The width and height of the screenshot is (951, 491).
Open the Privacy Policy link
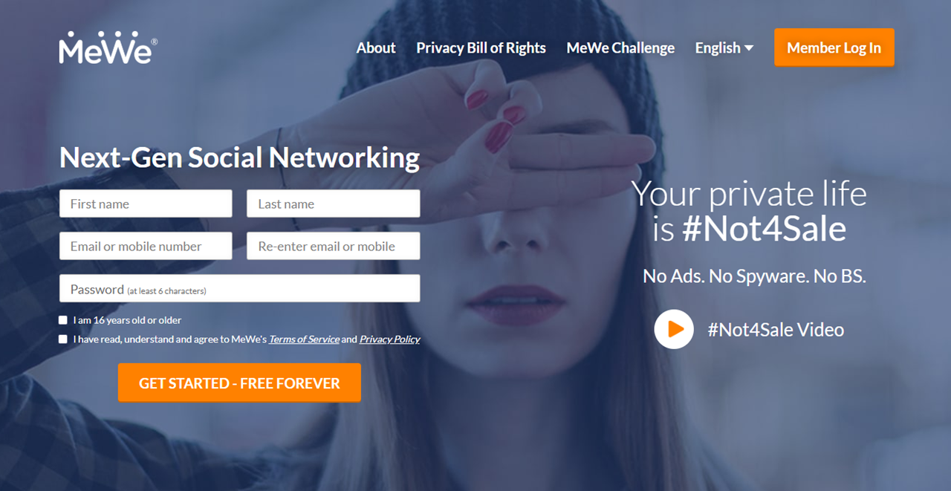(389, 339)
